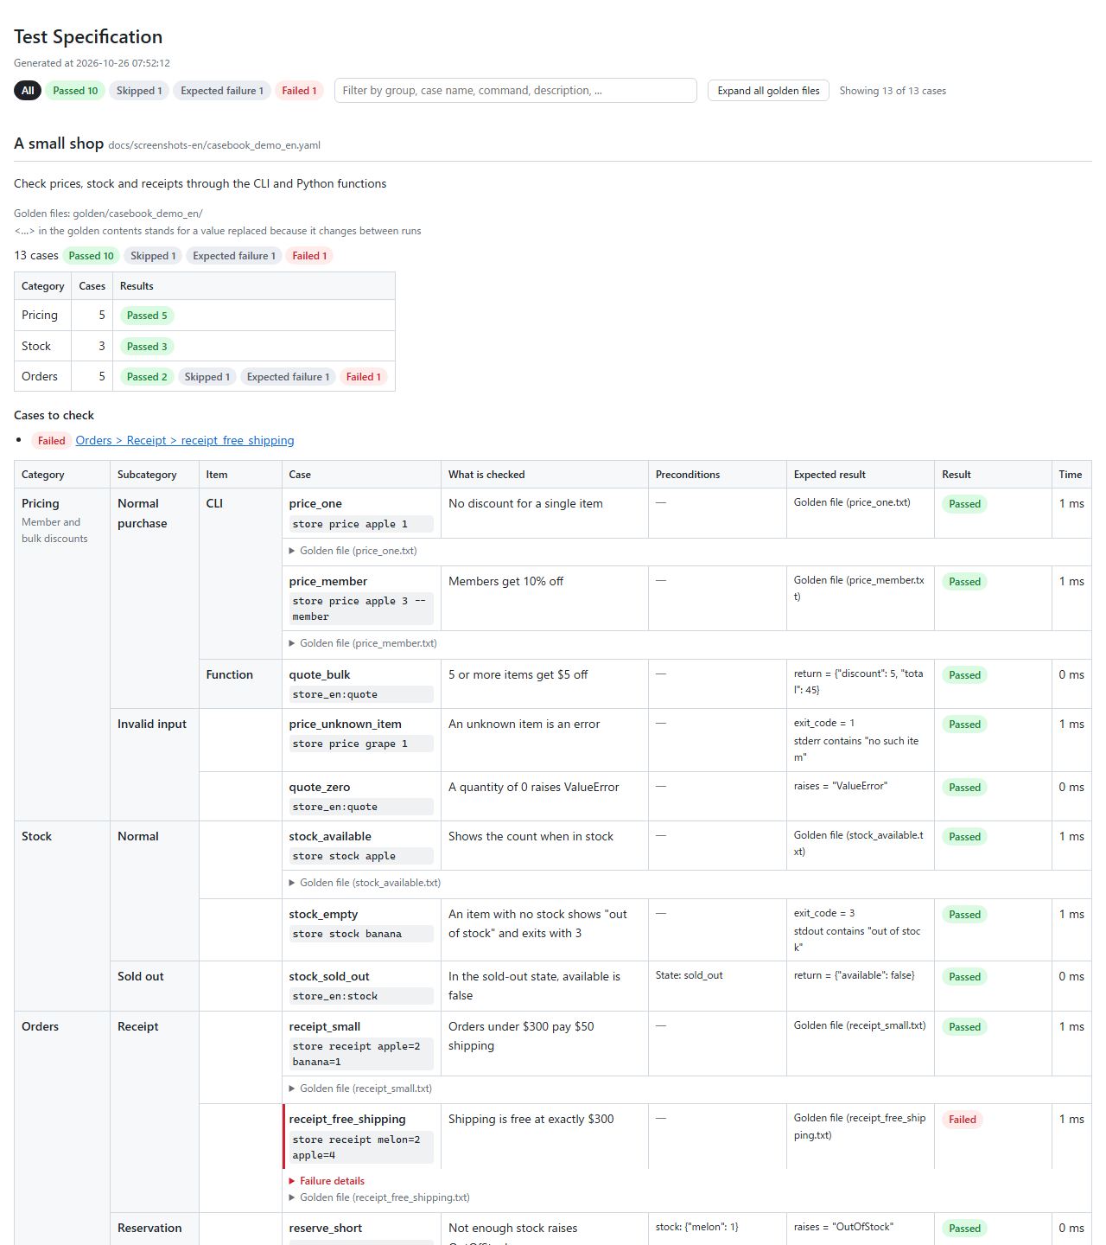Expand the red "Failure details" disclosure
Image resolution: width=1106 pixels, height=1245 pixels.
(x=327, y=1181)
